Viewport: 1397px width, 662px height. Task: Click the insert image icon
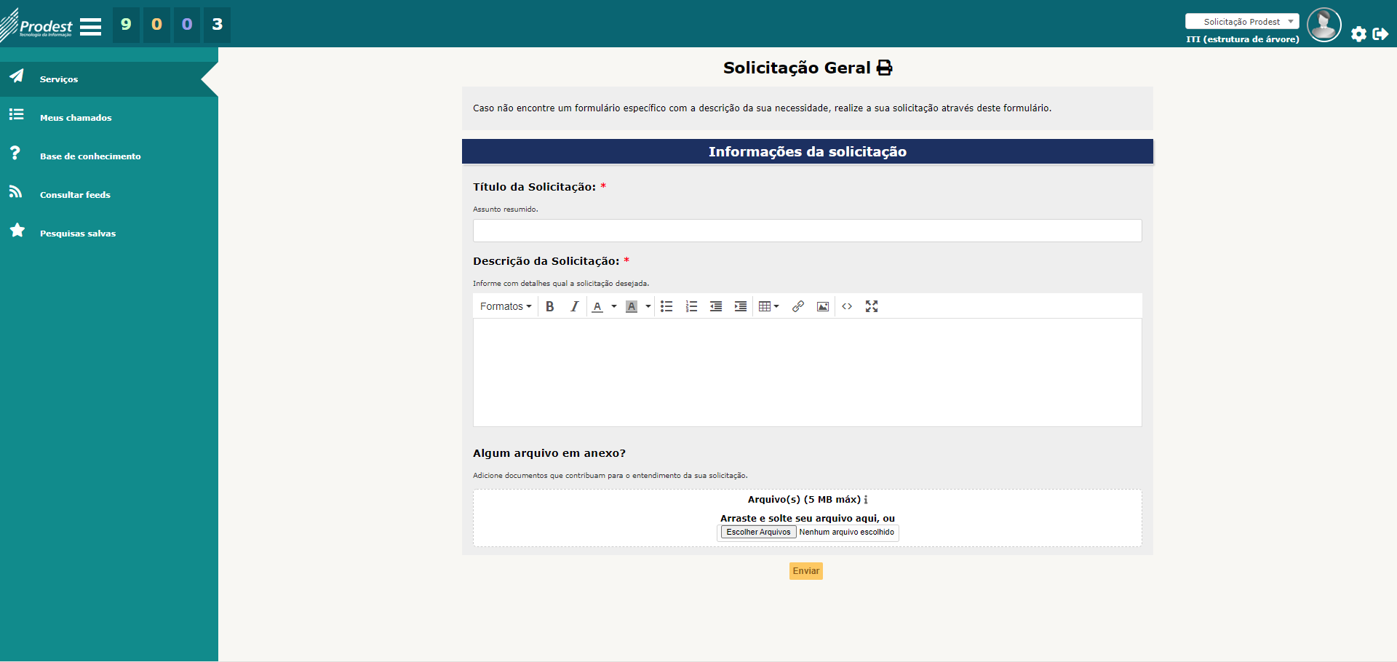823,306
